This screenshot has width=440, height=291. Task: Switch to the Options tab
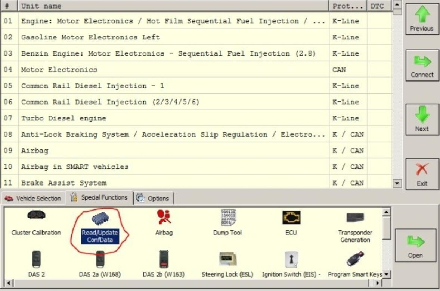[x=154, y=199]
